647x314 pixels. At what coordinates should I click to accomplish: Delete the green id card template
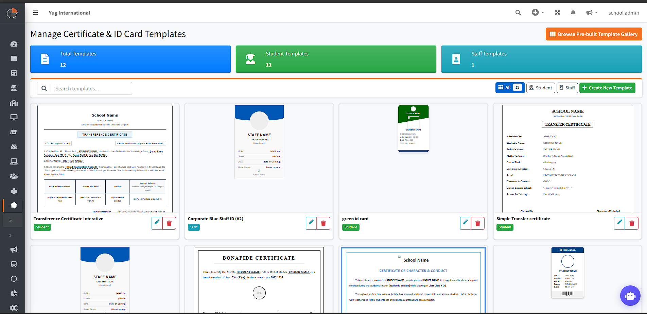[x=477, y=223]
